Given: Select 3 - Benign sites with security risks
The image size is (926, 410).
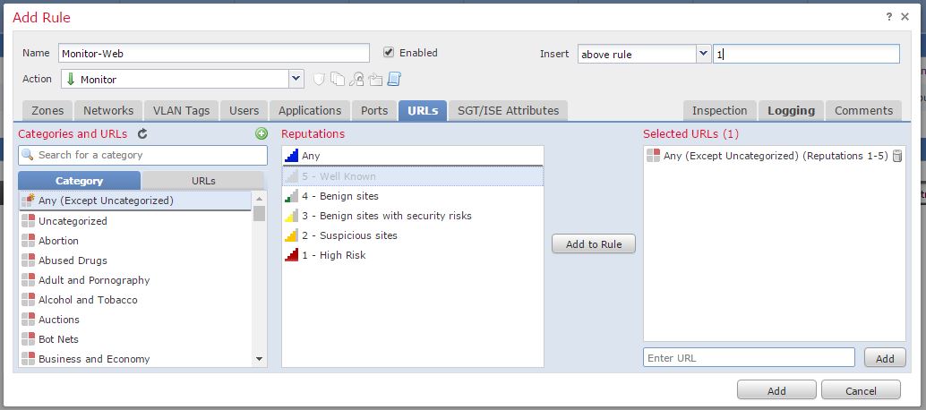Looking at the screenshot, I should pyautogui.click(x=413, y=216).
